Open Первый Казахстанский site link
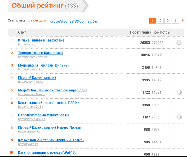 pos(37,78)
